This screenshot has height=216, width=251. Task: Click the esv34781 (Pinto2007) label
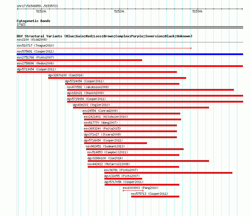pos(121,170)
